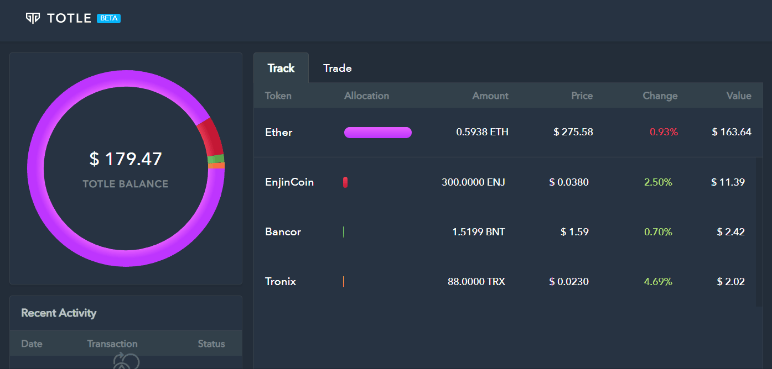Click the green Bancor allocation bar

coord(344,232)
